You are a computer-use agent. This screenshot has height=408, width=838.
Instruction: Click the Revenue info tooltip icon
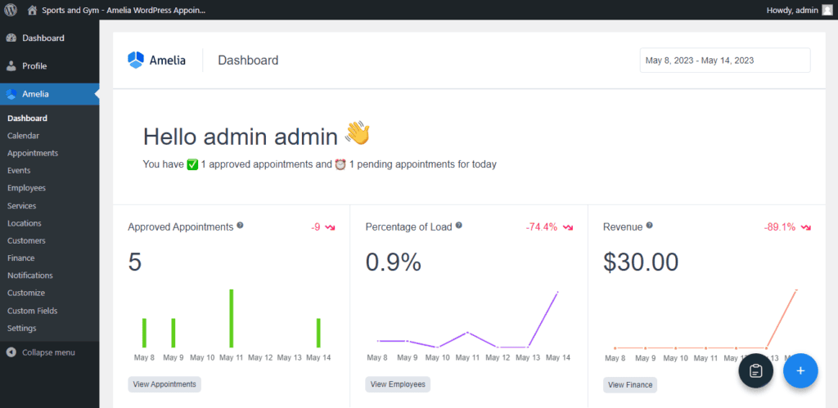649,226
